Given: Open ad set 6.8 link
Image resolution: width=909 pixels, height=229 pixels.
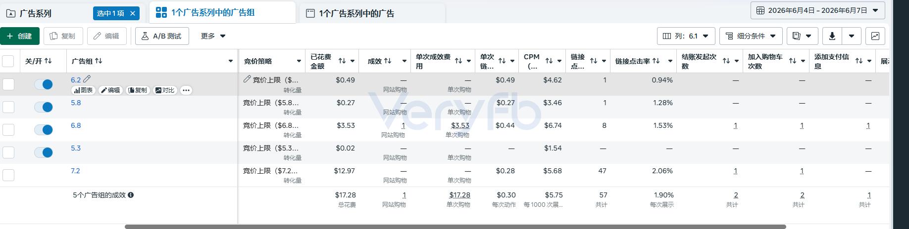Looking at the screenshot, I should click(x=76, y=125).
